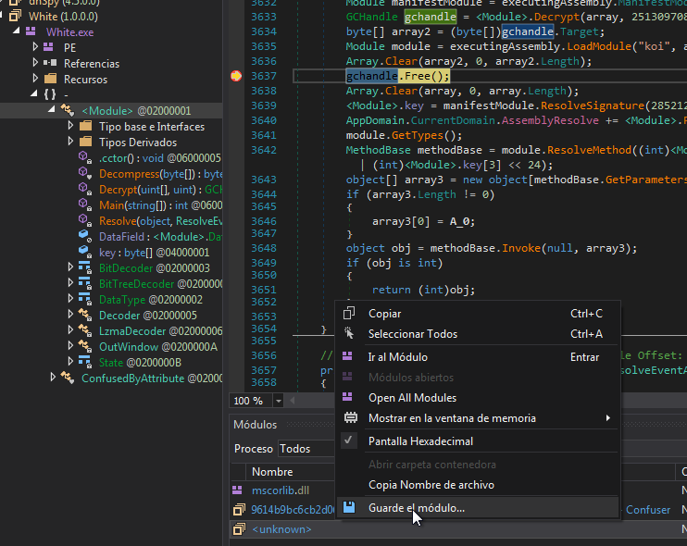This screenshot has width=687, height=546.
Task: Click the BitDecoder struct icon
Action: [x=85, y=267]
